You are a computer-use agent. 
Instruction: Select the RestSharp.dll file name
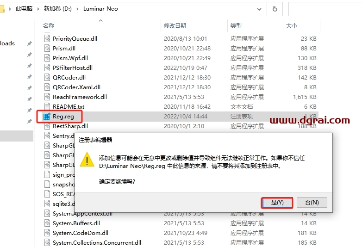point(70,126)
